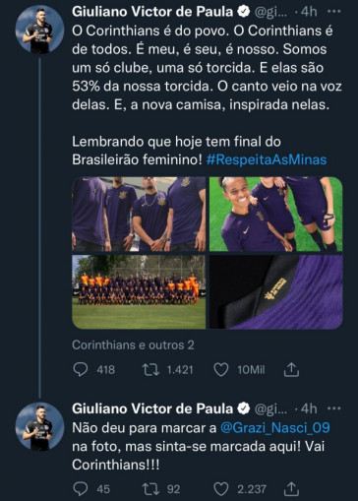Share the second tweet via share icon
Screen dimensions: 358x501
click(291, 489)
